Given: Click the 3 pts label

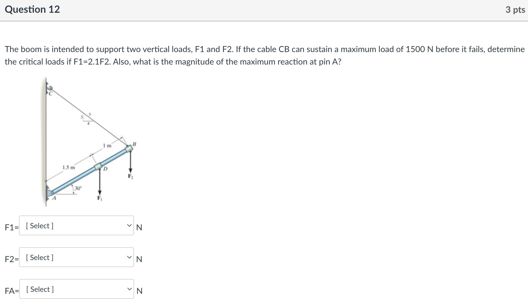Looking at the screenshot, I should click(x=516, y=9).
